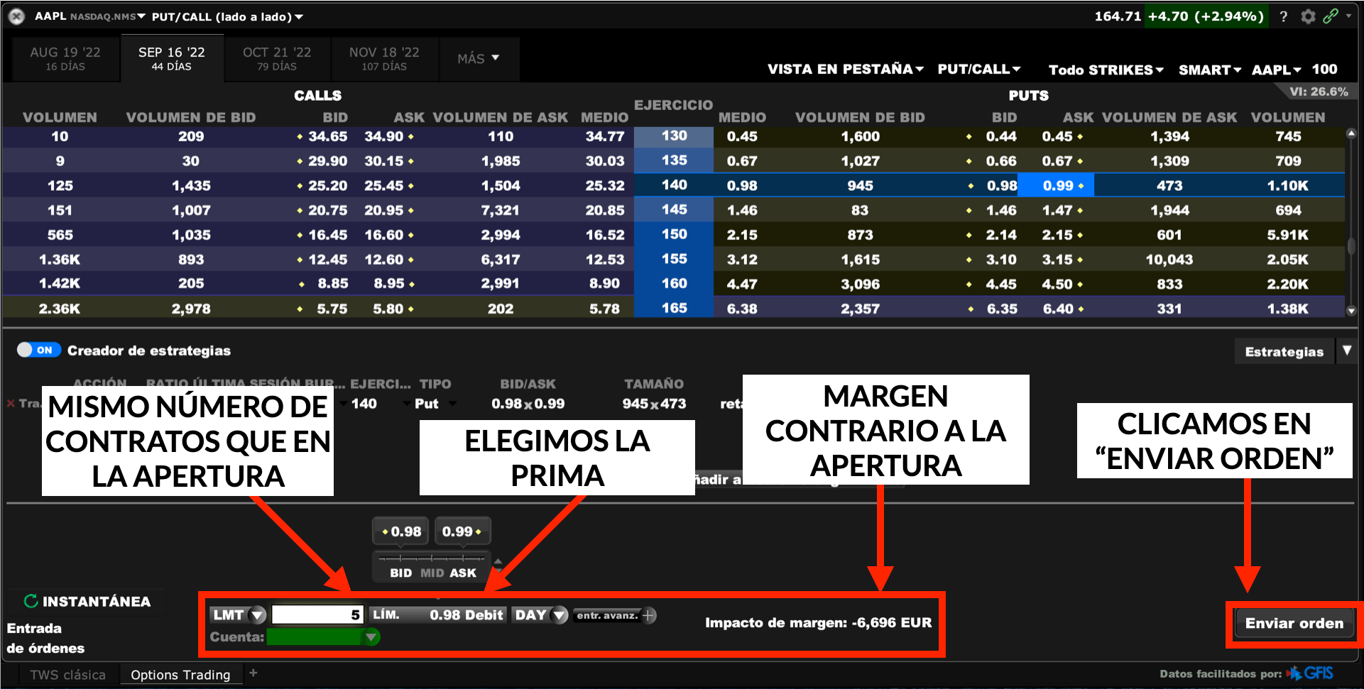Click put ask 6.40 at strike 165

[1058, 309]
